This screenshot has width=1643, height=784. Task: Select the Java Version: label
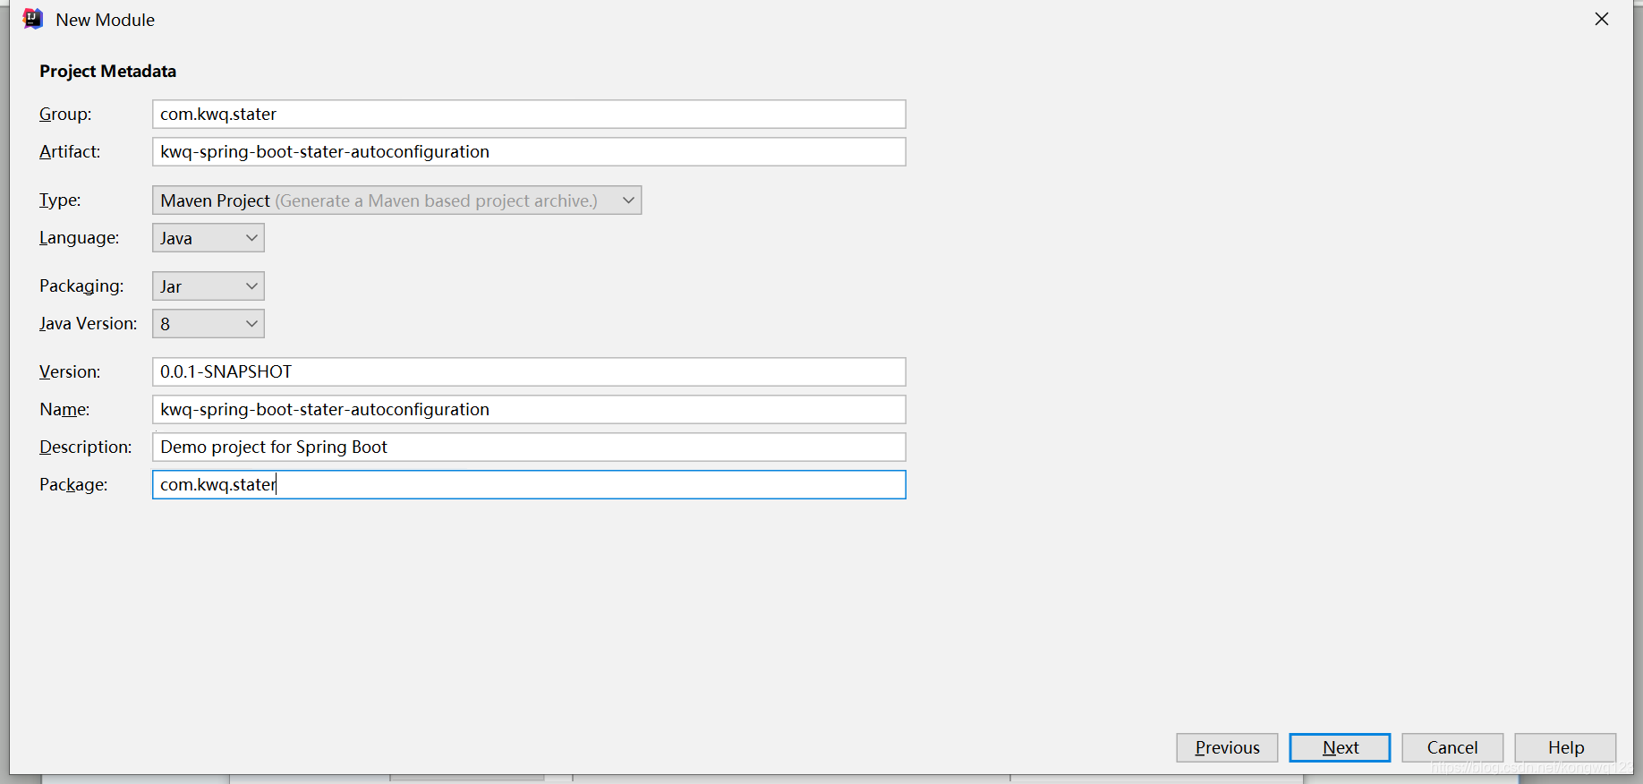88,323
